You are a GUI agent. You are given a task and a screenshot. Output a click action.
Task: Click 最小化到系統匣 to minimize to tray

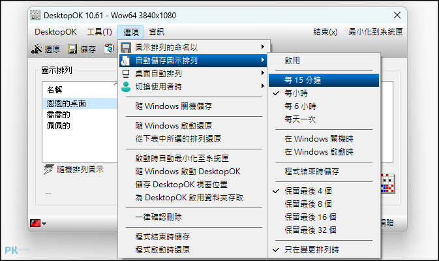pos(376,32)
